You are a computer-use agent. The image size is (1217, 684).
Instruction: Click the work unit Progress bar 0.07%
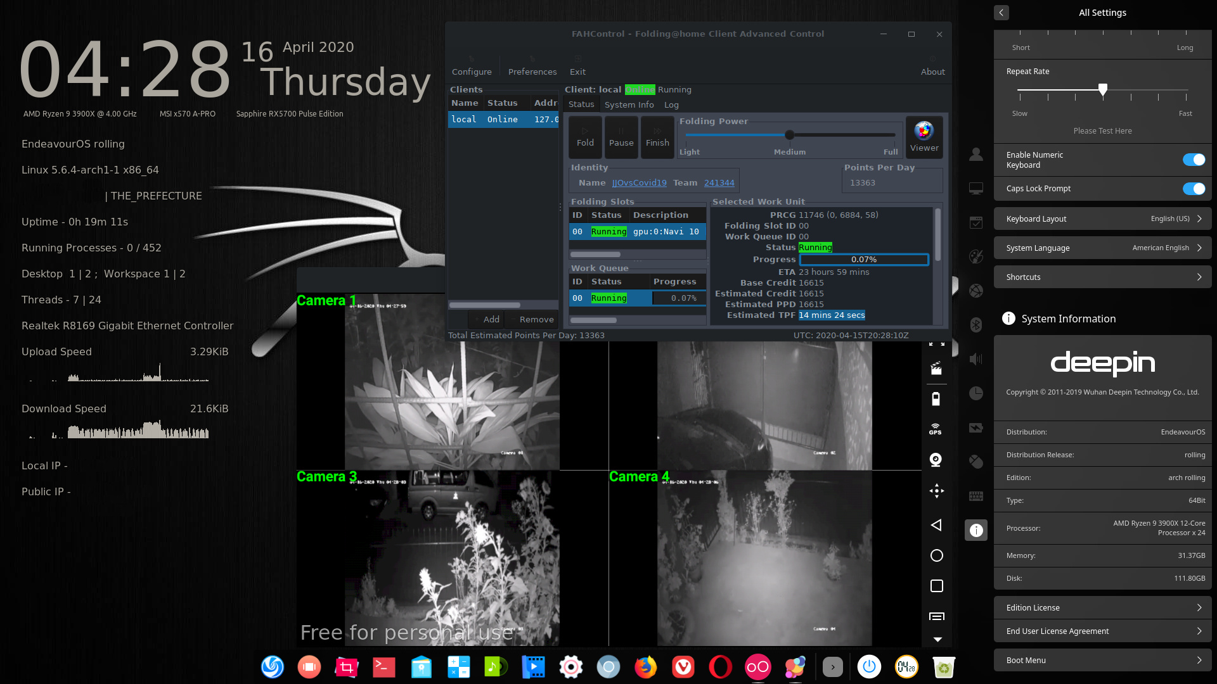[864, 260]
